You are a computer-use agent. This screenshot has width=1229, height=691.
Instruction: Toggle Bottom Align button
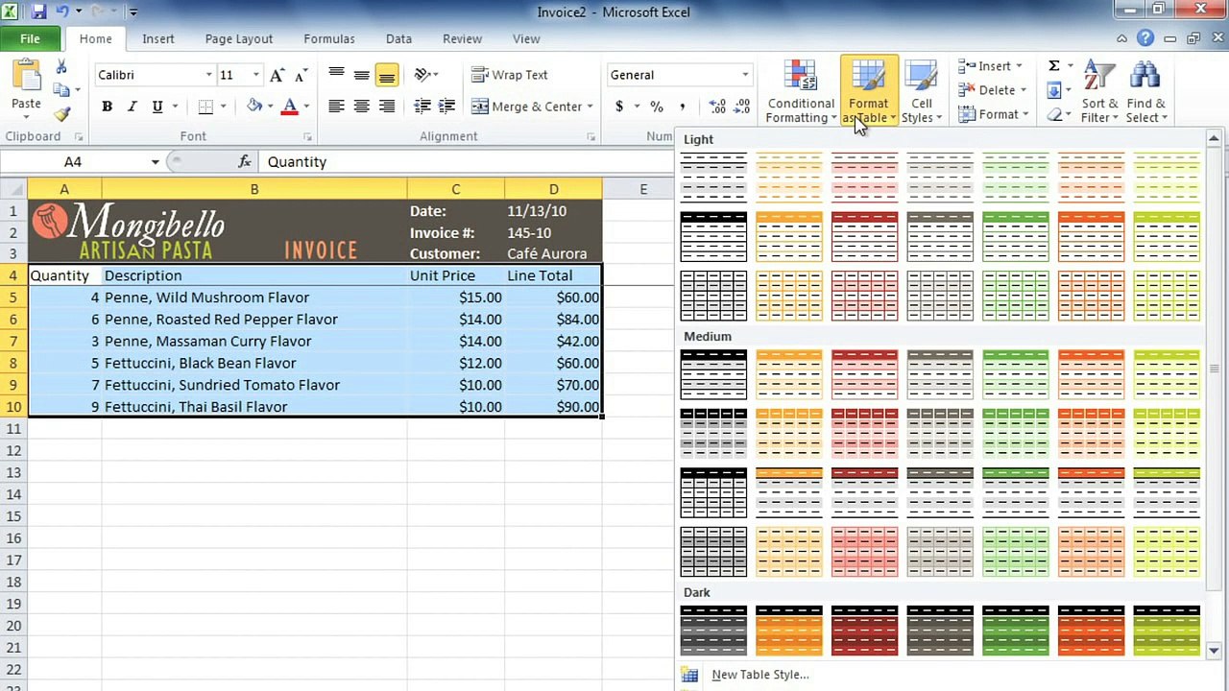click(x=386, y=75)
